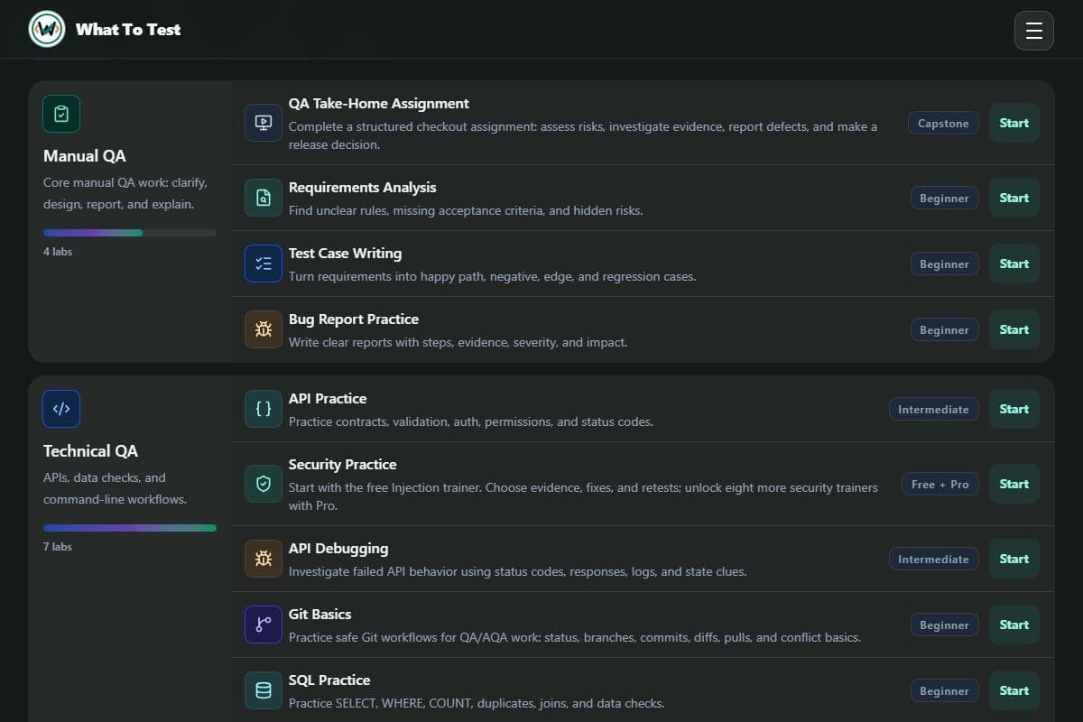Click the What To Test logo icon
The image size is (1083, 722).
pos(47,29)
